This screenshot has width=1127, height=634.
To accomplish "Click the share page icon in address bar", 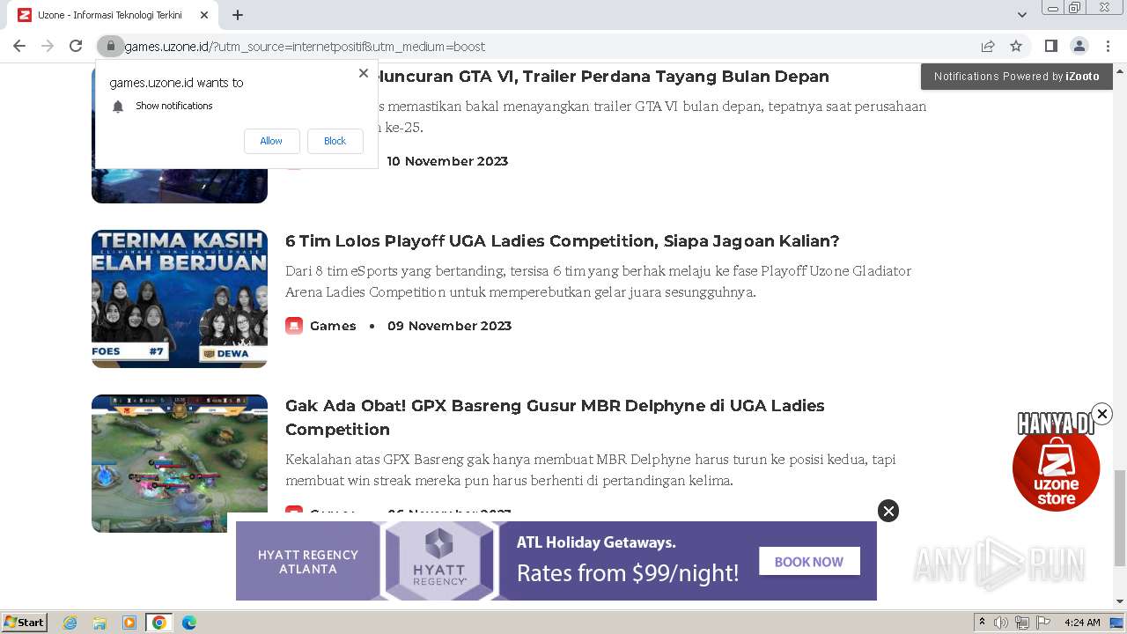I will (x=988, y=46).
